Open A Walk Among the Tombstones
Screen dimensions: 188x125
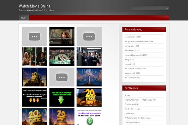[138, 118]
